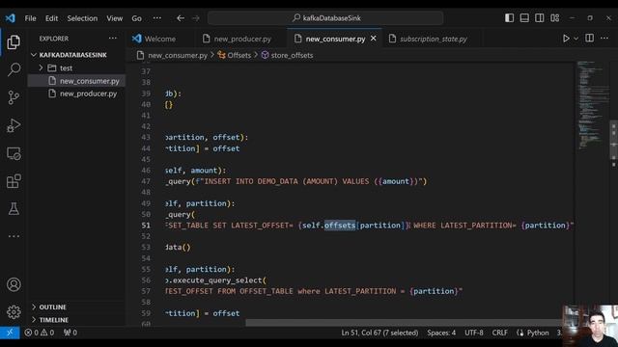This screenshot has width=618, height=347.
Task: Click the remote window status bar icon
Action: tap(10, 333)
